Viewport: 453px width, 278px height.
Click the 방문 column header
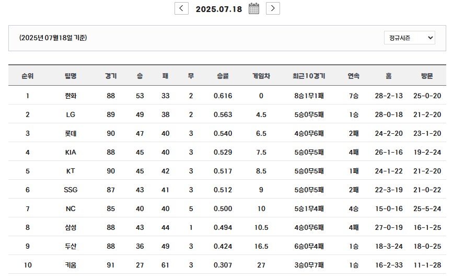click(x=427, y=76)
